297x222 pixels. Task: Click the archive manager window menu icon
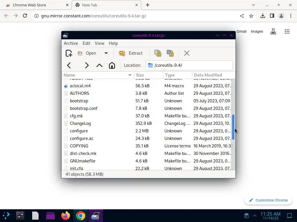[66, 35]
